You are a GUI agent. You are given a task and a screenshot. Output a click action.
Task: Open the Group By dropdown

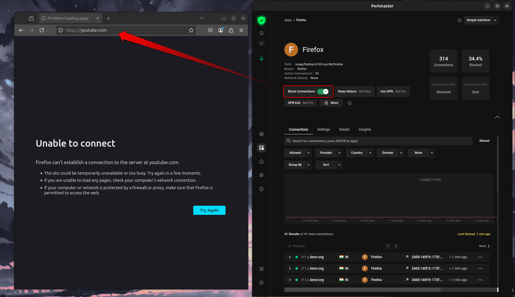pyautogui.click(x=298, y=165)
